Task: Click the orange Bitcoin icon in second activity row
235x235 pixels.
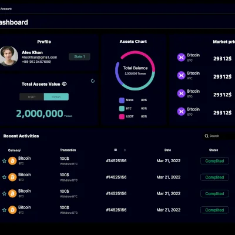Action: [x=12, y=177]
